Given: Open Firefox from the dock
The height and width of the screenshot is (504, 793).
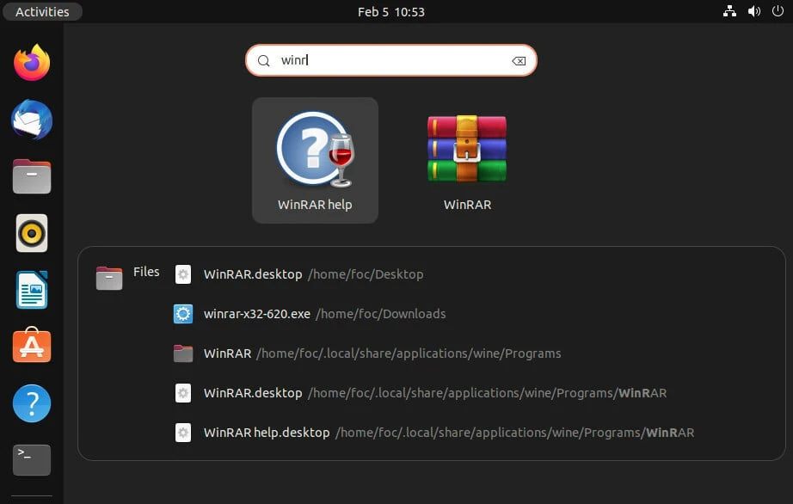Looking at the screenshot, I should coord(32,64).
